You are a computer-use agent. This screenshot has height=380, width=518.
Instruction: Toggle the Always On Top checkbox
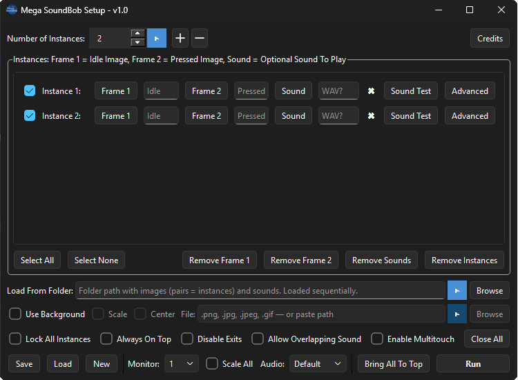[106, 339]
